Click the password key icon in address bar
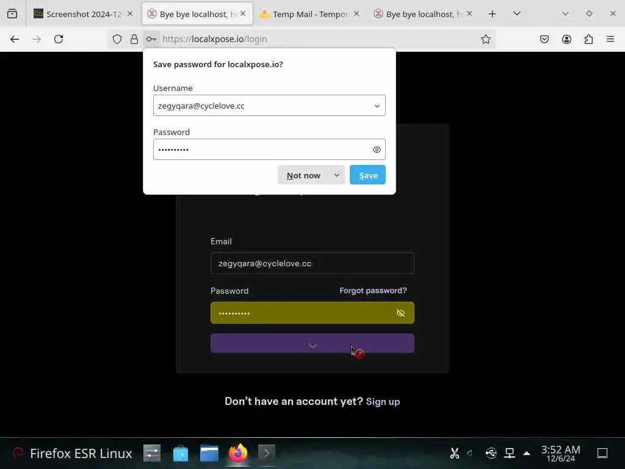The height and width of the screenshot is (469, 625). [x=151, y=39]
